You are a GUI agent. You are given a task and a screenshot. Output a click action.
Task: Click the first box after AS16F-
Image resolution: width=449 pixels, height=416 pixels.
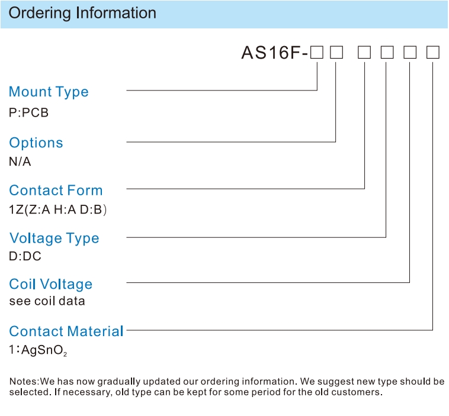(x=317, y=52)
